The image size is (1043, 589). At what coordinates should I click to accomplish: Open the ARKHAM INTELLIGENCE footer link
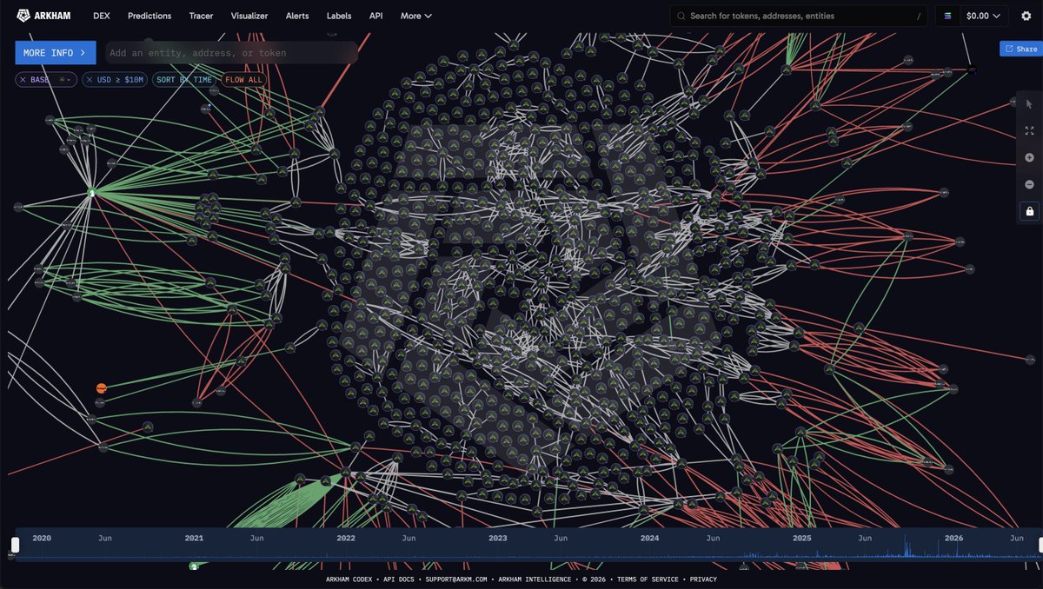pos(536,579)
